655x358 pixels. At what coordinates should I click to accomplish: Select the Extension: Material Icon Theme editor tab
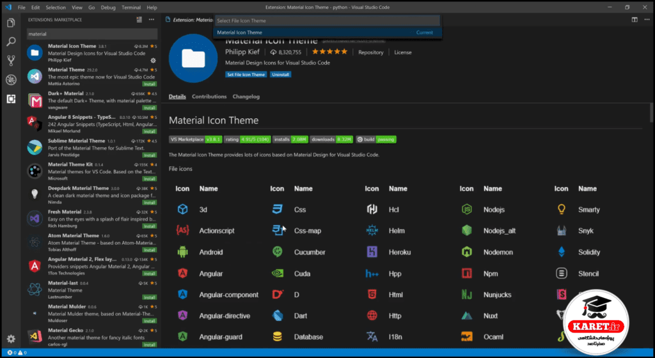pos(189,20)
